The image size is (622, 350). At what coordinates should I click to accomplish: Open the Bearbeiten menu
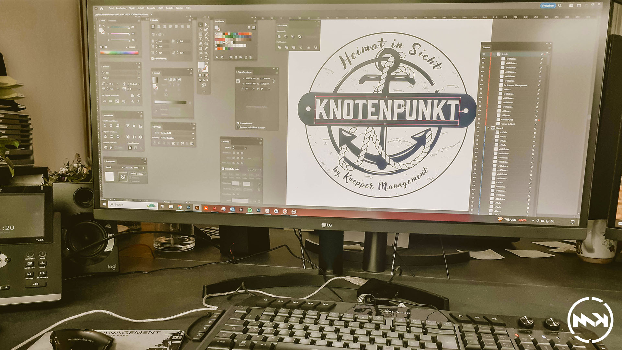[121, 8]
